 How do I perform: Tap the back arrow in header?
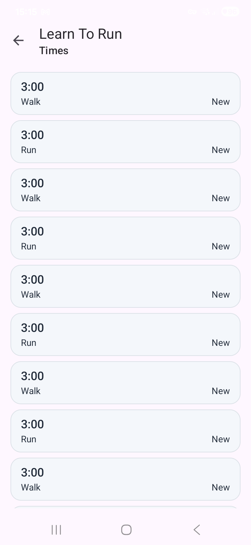tap(18, 41)
